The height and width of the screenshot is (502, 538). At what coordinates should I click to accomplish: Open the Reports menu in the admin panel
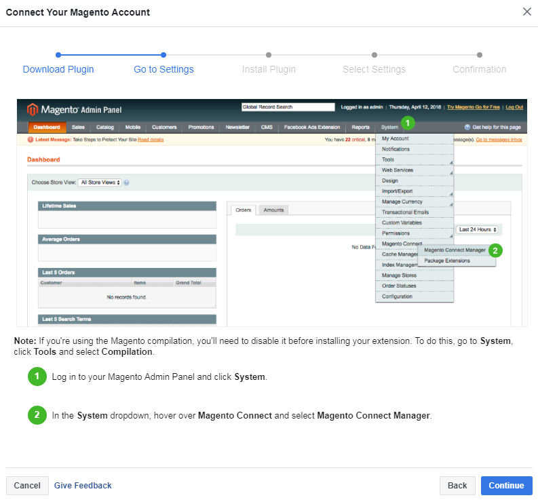[361, 128]
